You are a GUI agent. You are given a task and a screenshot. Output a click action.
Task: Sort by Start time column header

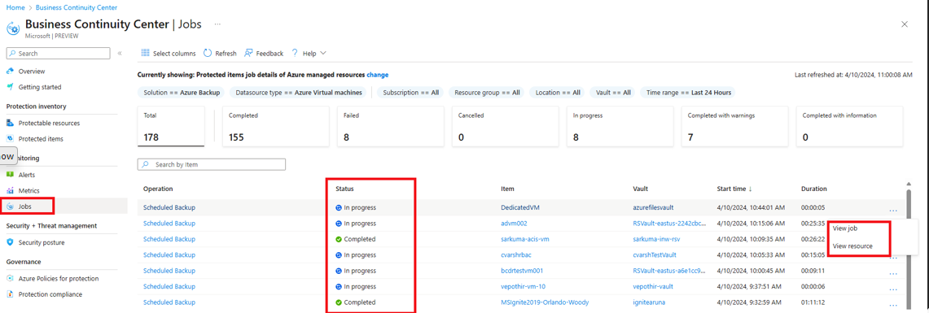pos(734,189)
